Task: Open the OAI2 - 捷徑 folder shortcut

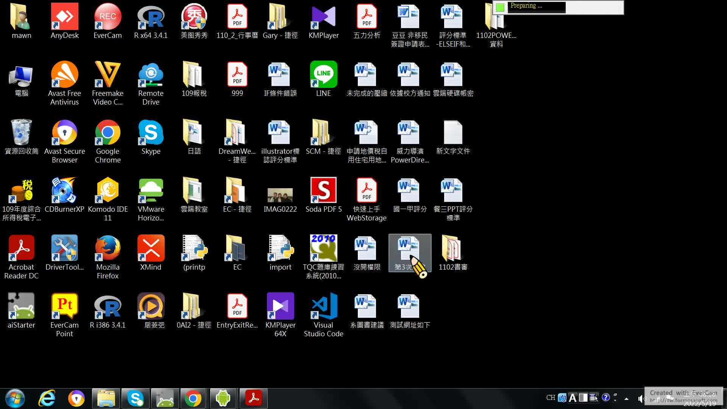Action: point(194,311)
